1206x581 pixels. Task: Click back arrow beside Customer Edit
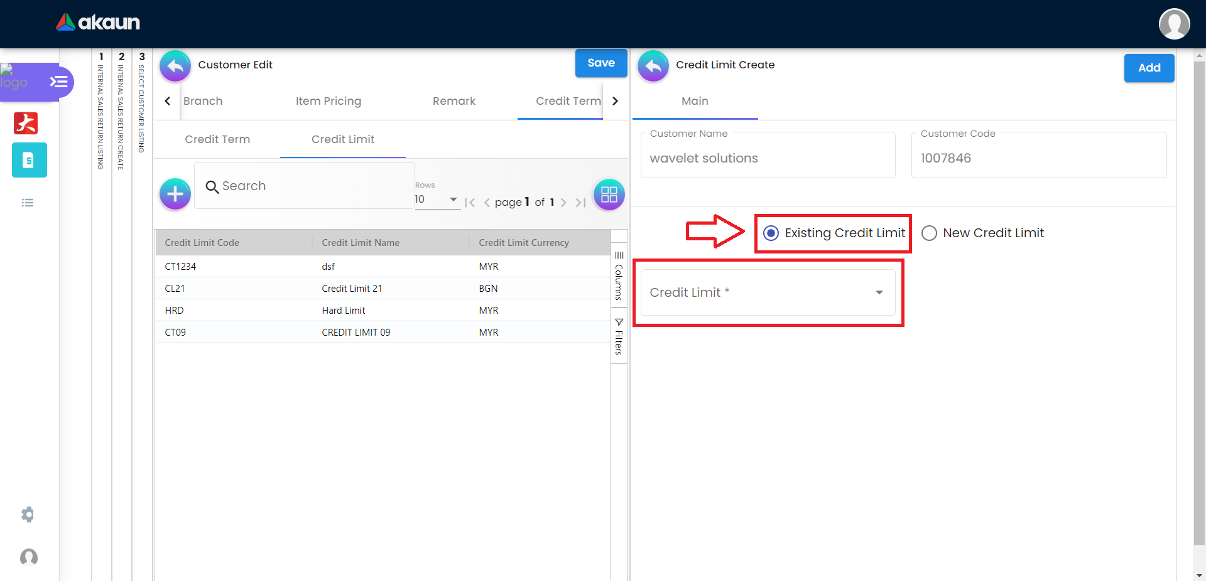pyautogui.click(x=175, y=65)
